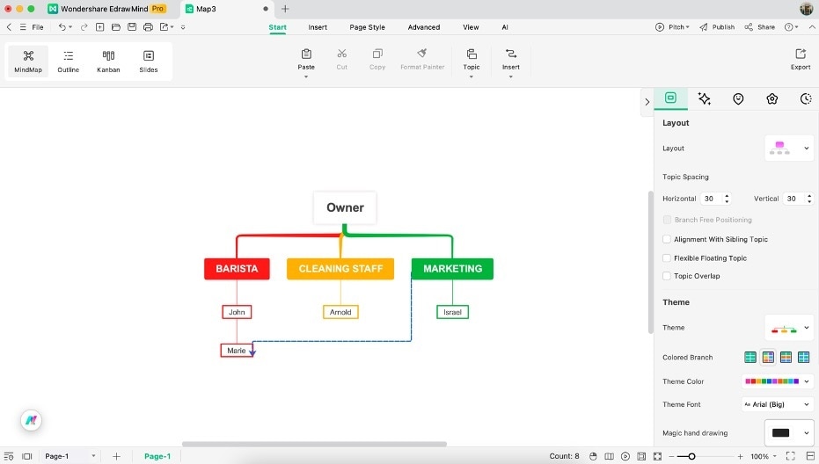Open the AI tab

coord(505,27)
